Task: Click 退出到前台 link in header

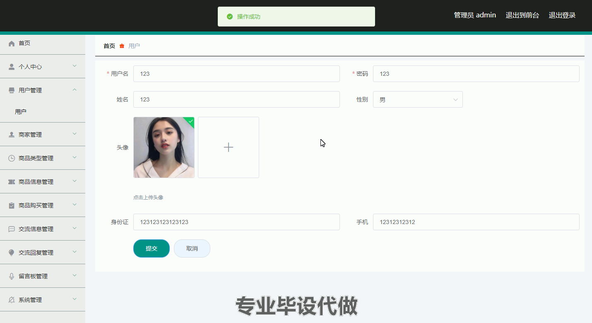Action: point(522,15)
